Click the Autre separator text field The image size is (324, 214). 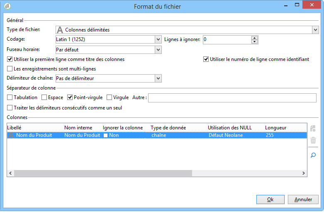coord(232,98)
